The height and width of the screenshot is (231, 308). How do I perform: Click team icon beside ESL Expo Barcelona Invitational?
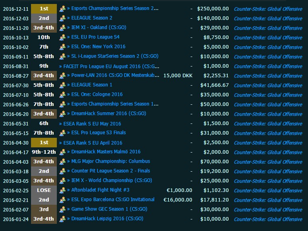[x=62, y=200]
